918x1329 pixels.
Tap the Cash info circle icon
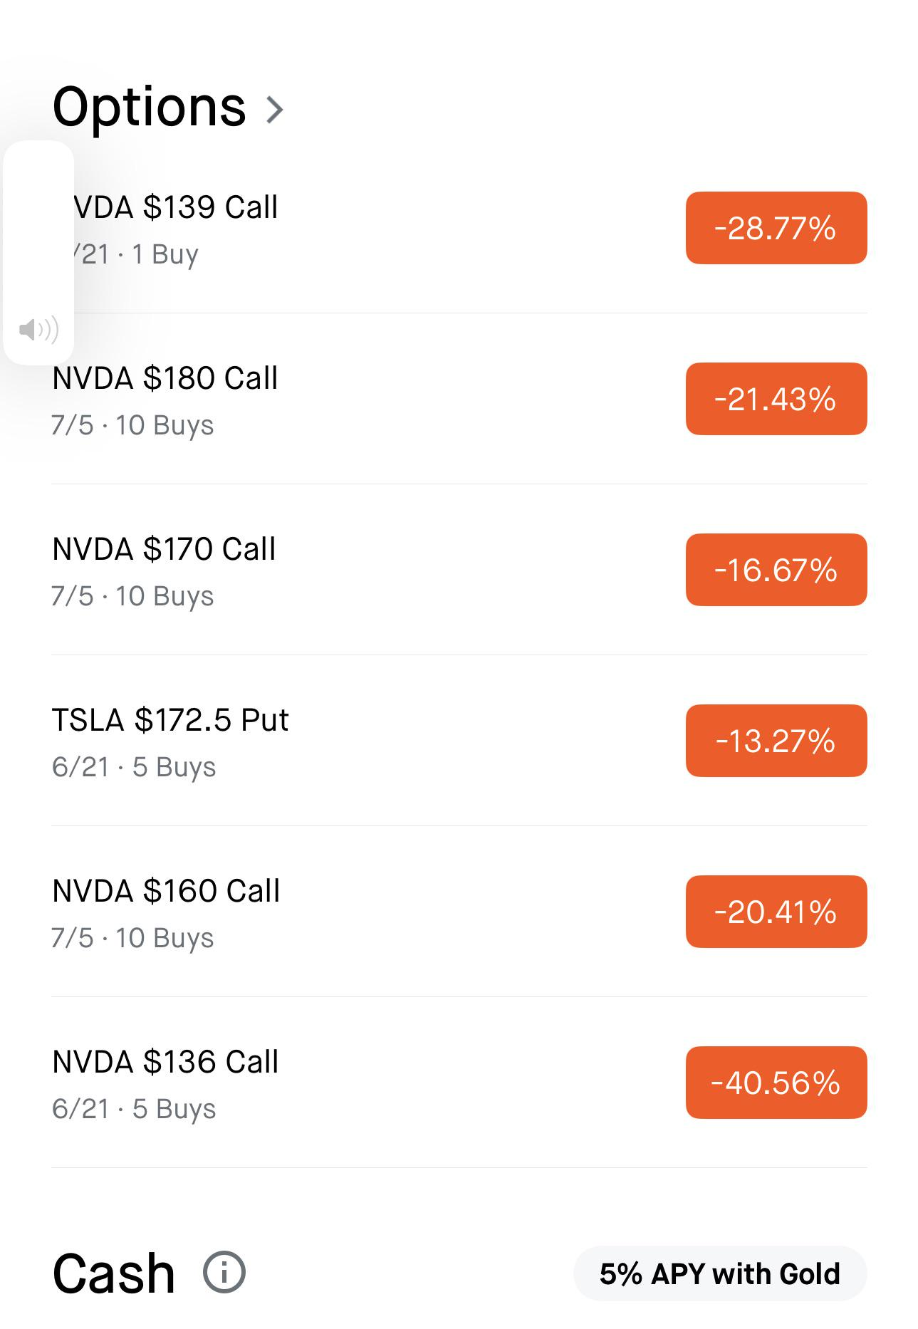tap(224, 1273)
